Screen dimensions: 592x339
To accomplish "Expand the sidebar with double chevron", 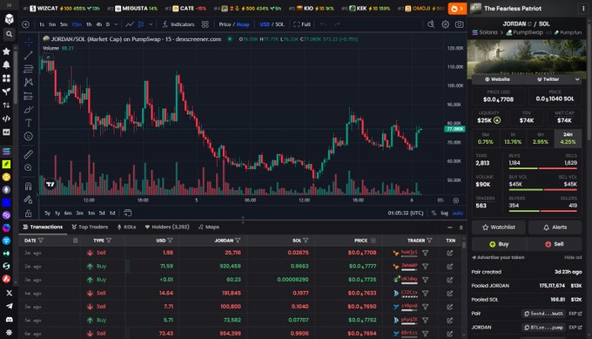I will point(9,5).
